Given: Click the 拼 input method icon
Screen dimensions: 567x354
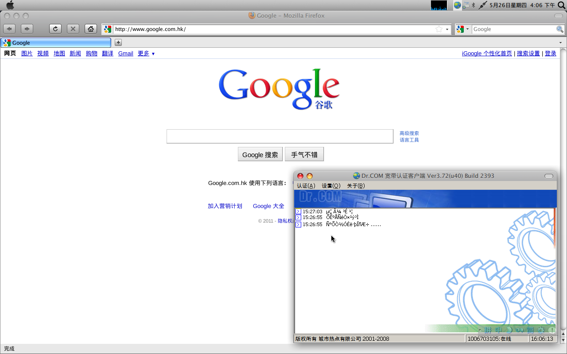Looking at the screenshot, I should click(x=488, y=330).
